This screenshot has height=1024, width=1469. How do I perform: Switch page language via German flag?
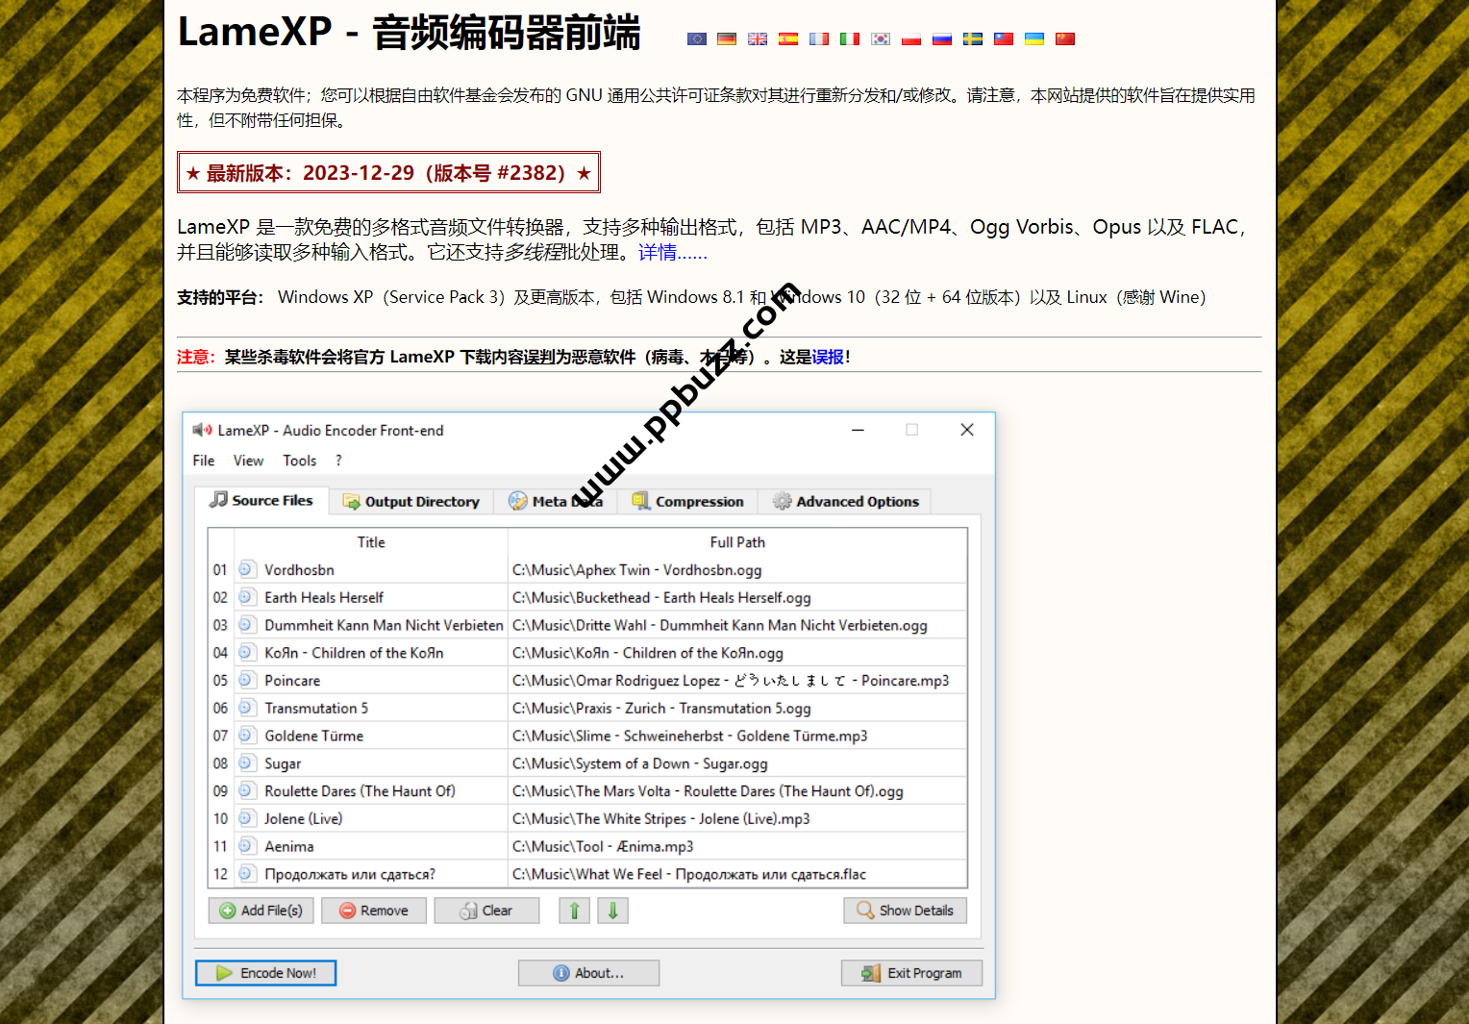click(x=727, y=39)
